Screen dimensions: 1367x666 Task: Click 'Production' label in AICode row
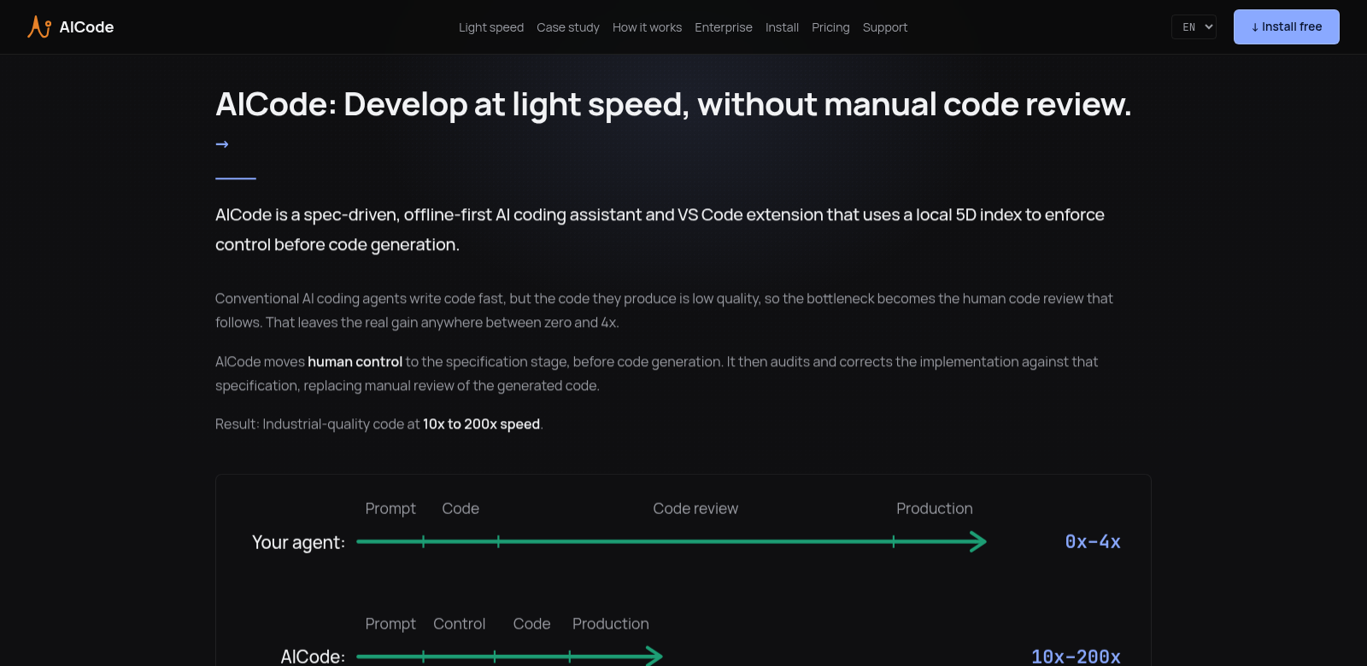(x=610, y=624)
